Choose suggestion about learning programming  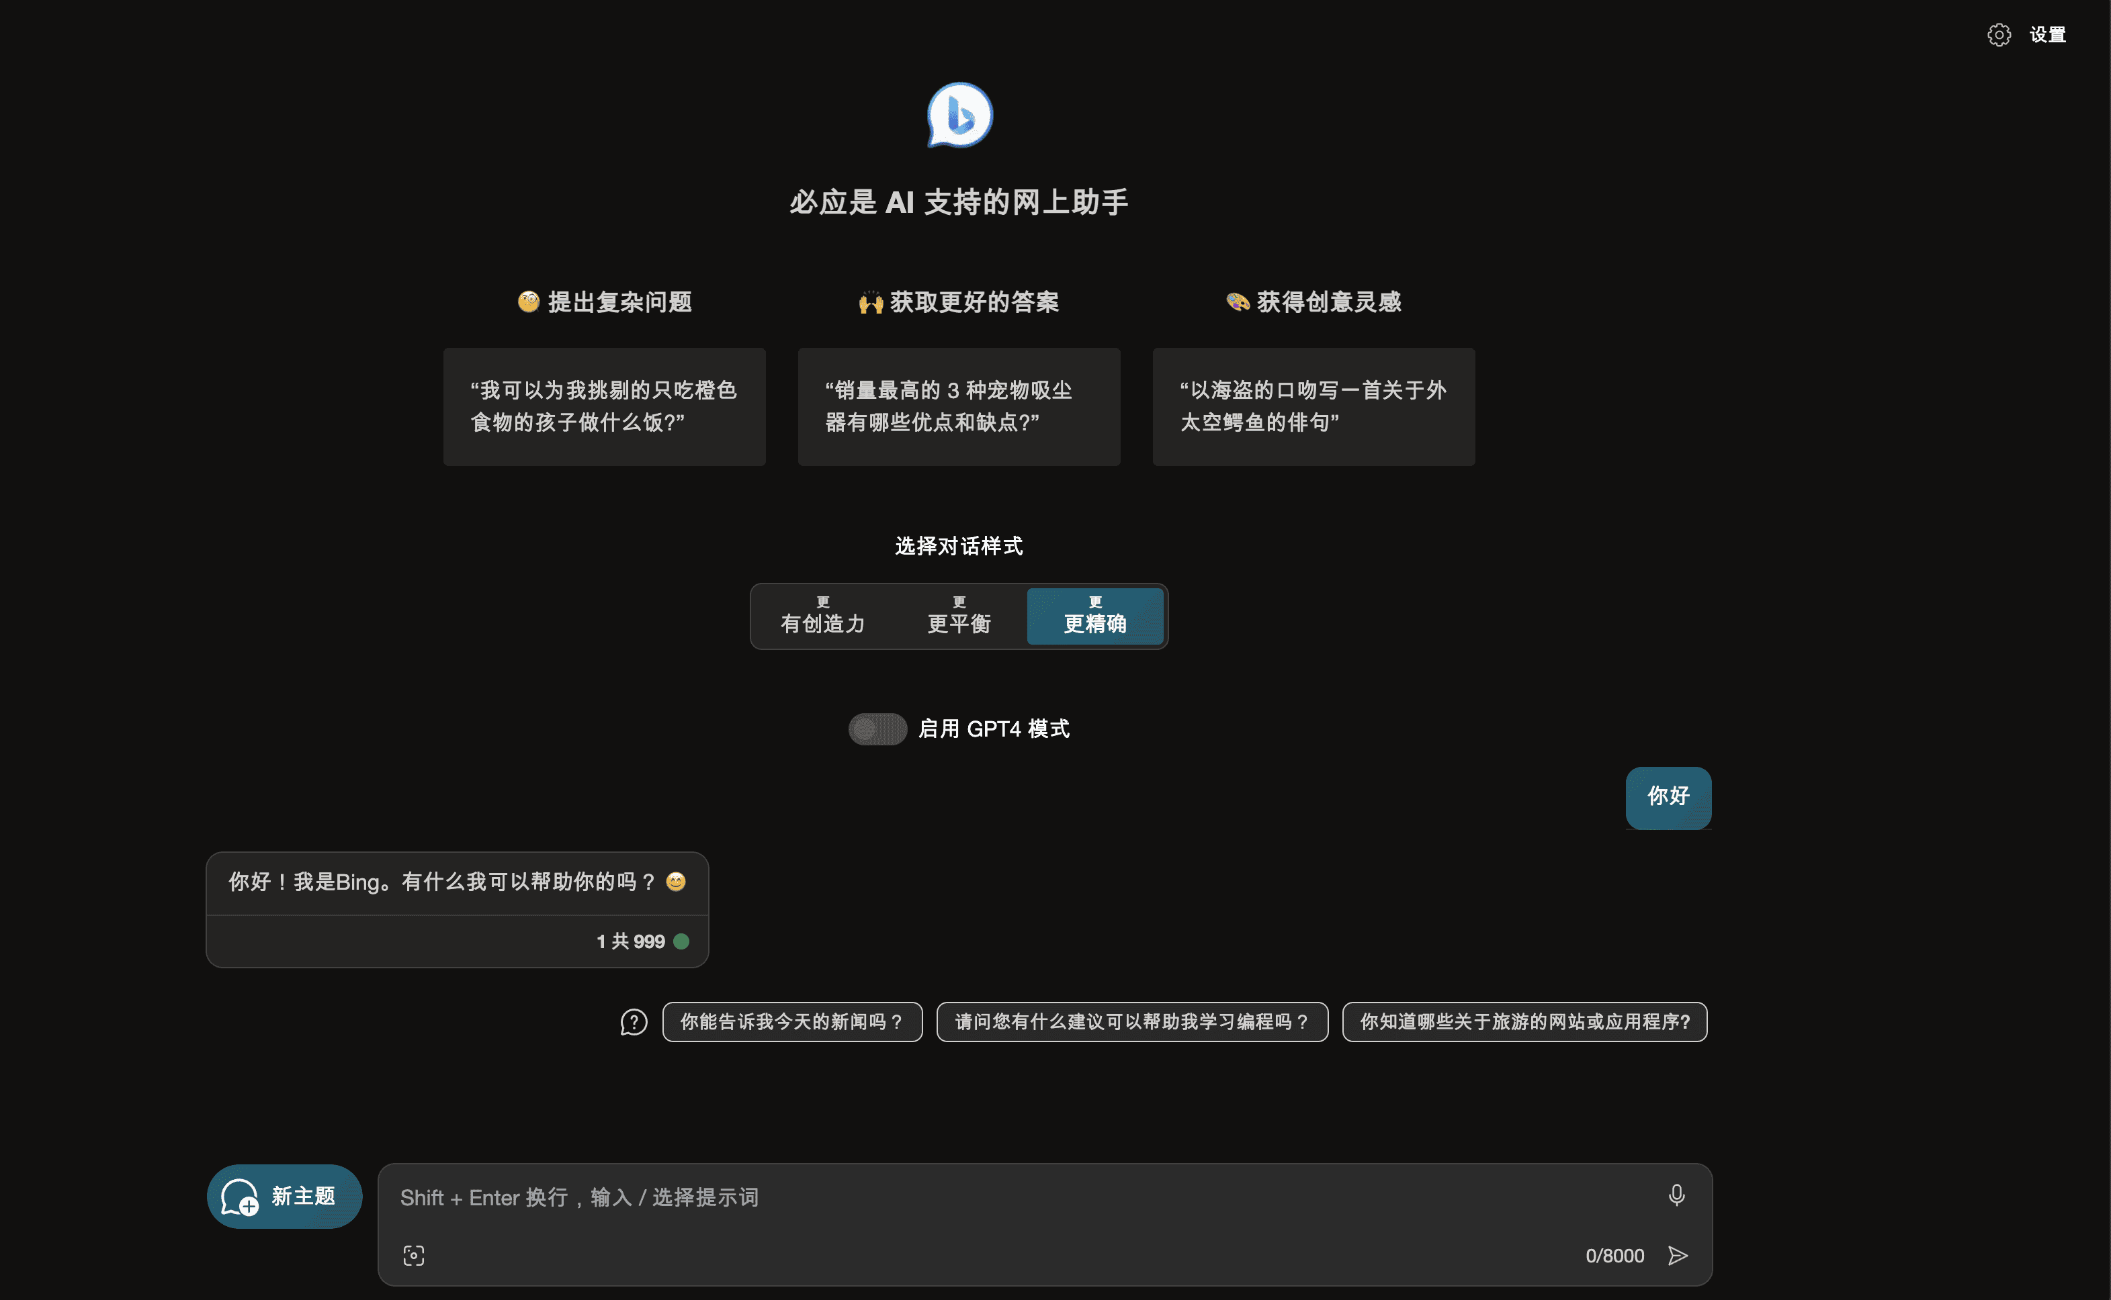[x=1132, y=1021]
